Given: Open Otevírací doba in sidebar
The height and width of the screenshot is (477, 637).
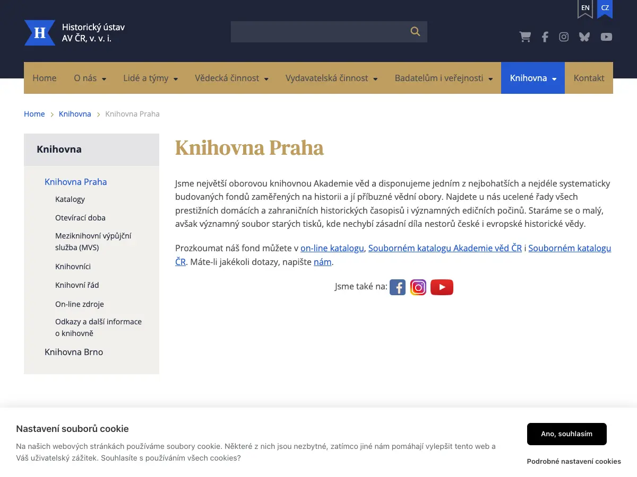Looking at the screenshot, I should pos(80,218).
